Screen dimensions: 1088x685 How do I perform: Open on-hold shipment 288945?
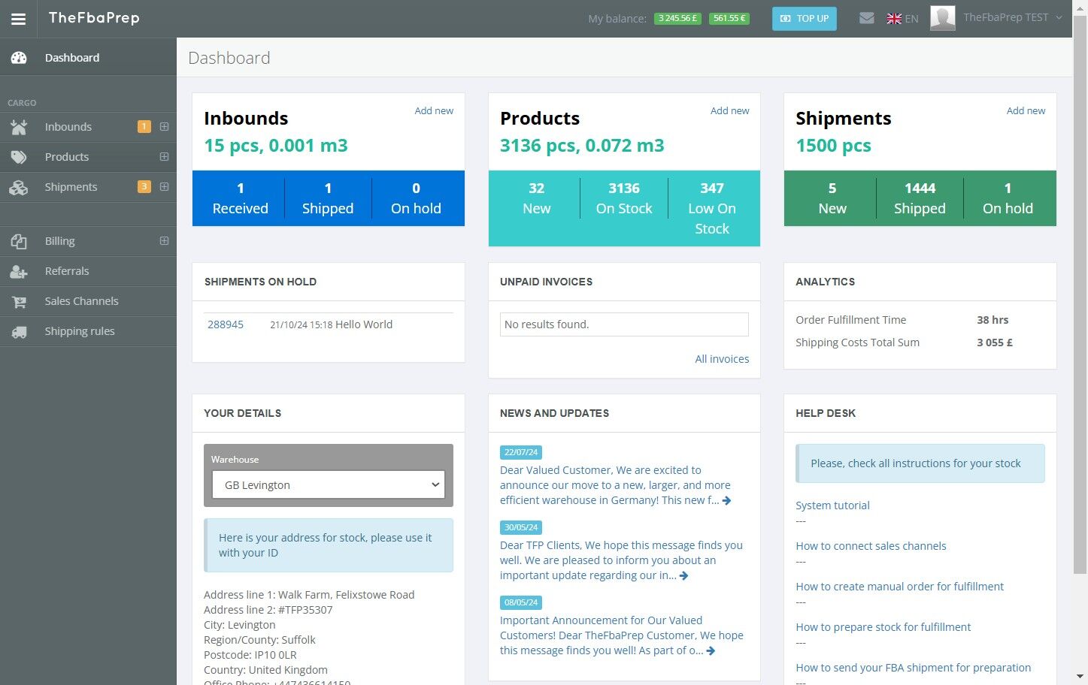point(226,324)
